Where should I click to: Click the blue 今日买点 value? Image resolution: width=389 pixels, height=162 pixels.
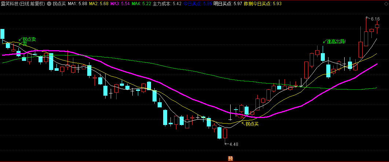click(x=198, y=4)
